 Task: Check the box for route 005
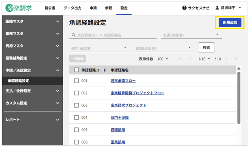[x=76, y=130]
